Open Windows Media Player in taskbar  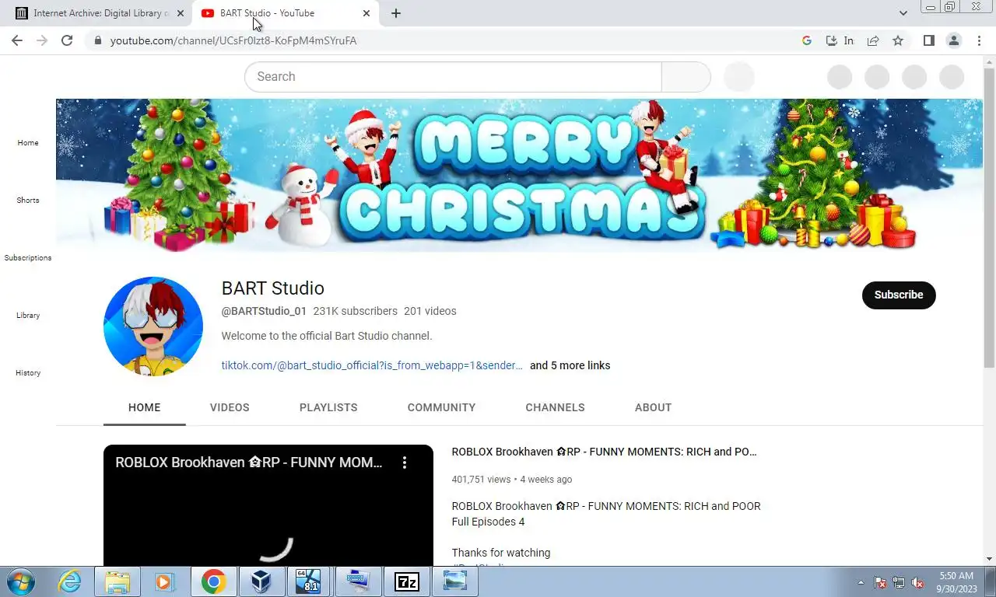(163, 581)
